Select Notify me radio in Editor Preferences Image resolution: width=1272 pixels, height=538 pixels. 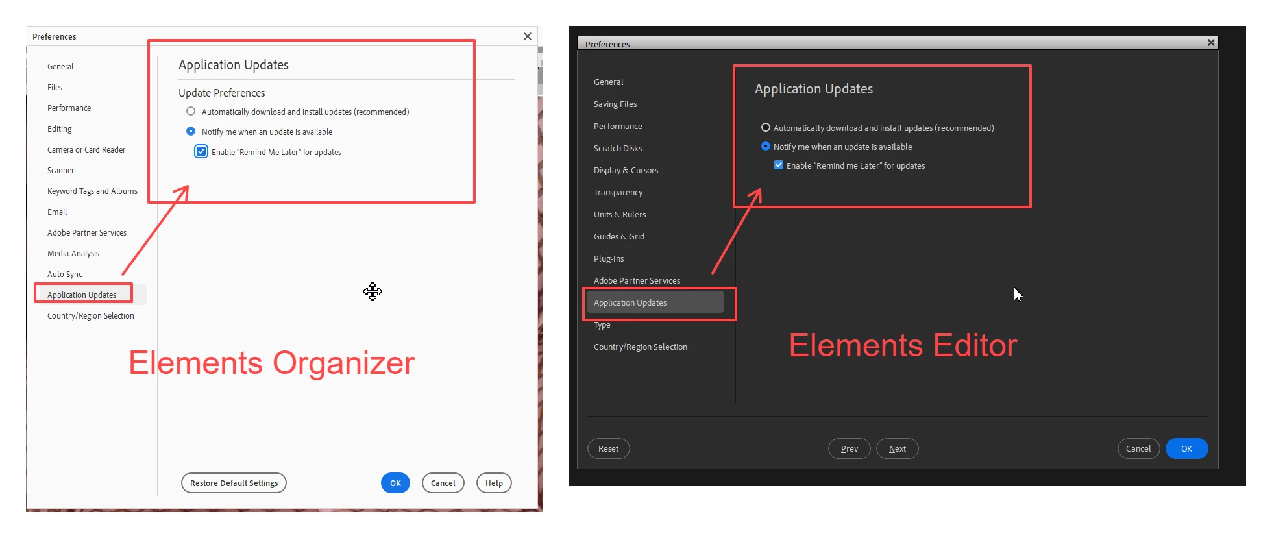[766, 147]
